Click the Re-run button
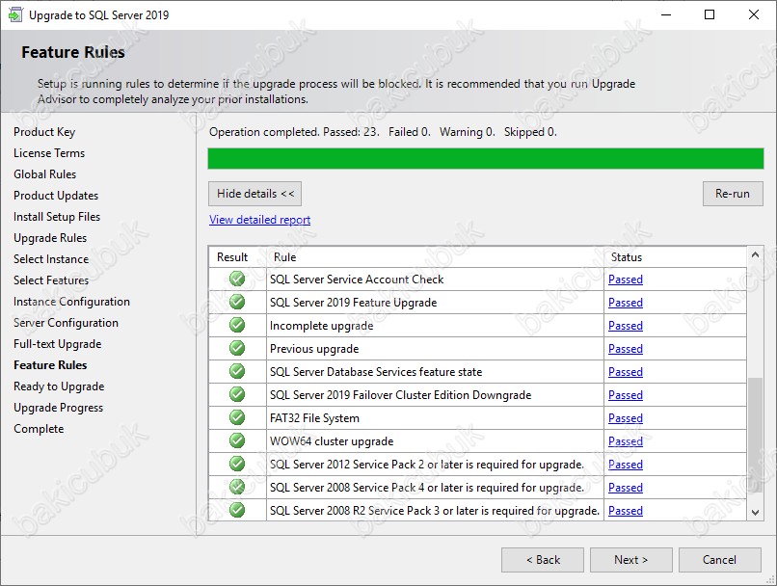The width and height of the screenshot is (777, 586). [733, 194]
